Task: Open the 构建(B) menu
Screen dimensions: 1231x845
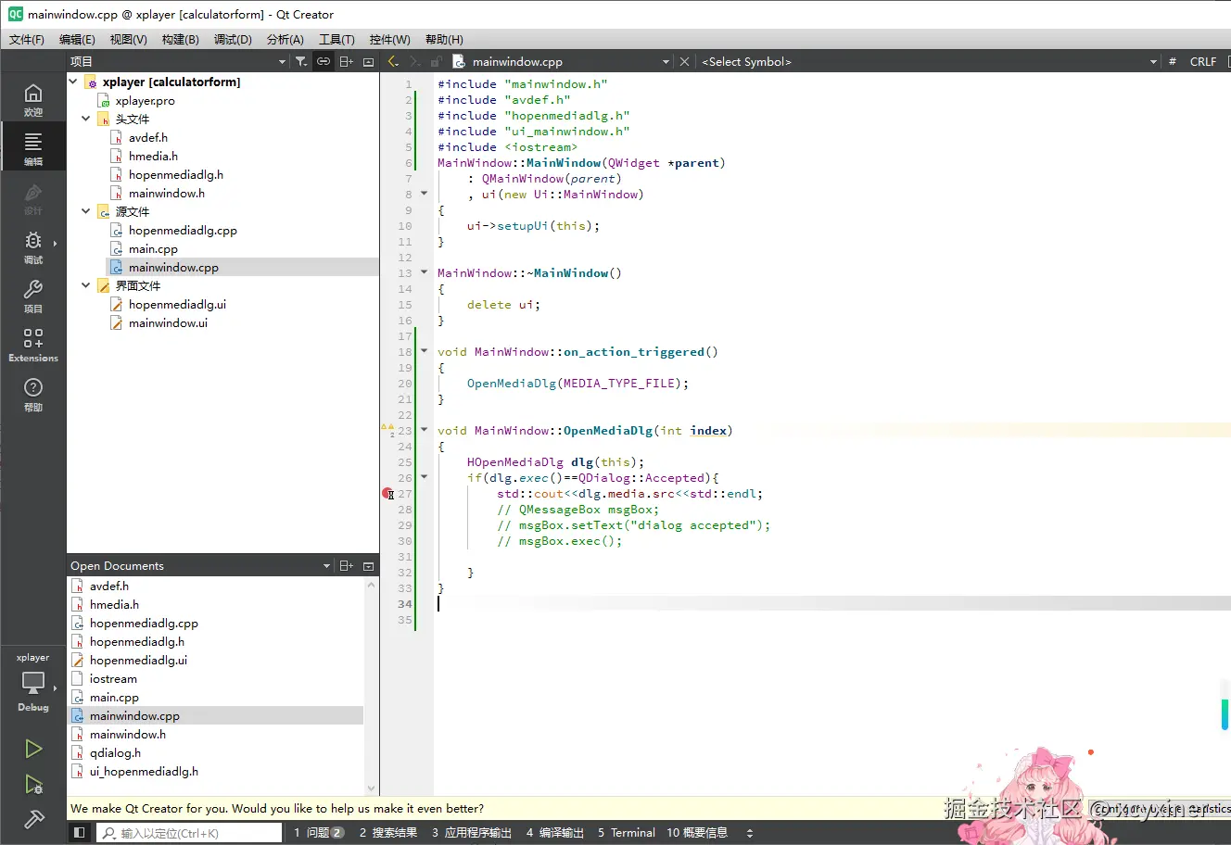Action: coord(180,40)
